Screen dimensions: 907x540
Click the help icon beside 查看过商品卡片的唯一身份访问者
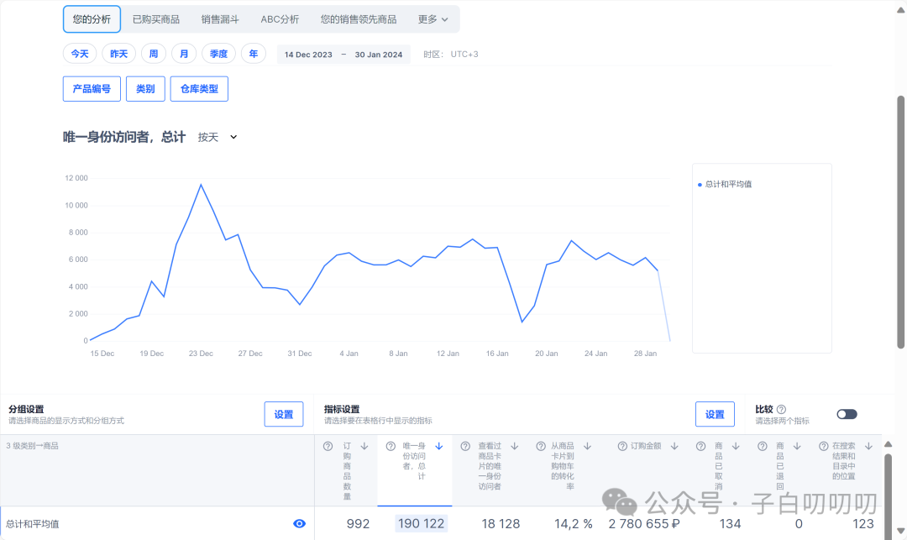coord(464,445)
